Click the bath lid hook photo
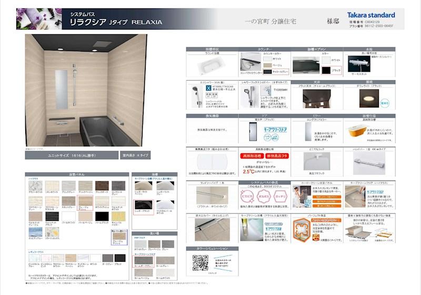The height and width of the screenshot is (295, 421). (x=317, y=161)
